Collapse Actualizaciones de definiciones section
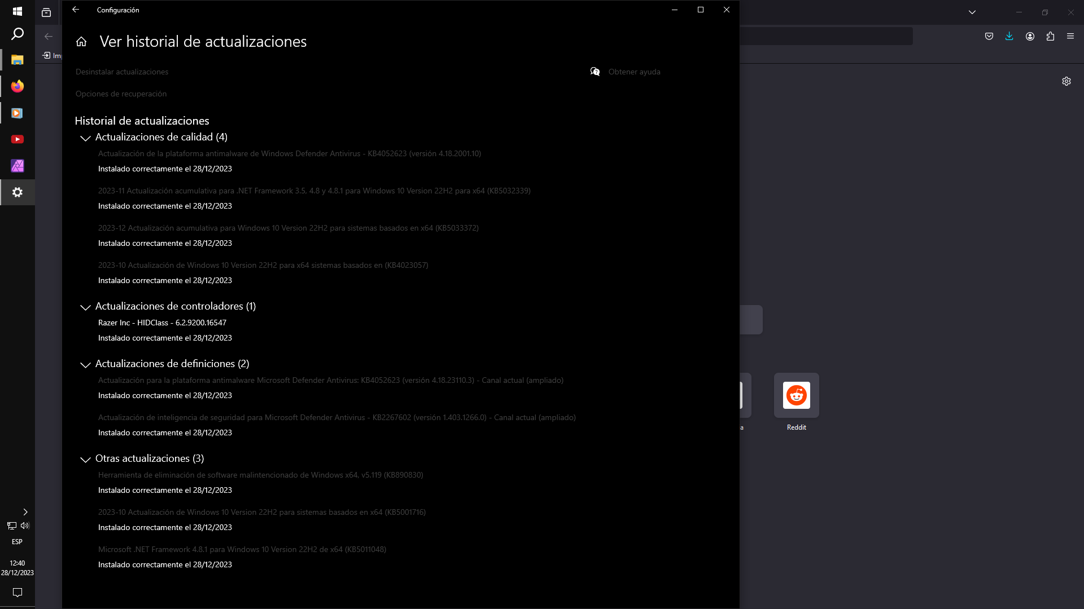The width and height of the screenshot is (1084, 609). click(x=85, y=365)
